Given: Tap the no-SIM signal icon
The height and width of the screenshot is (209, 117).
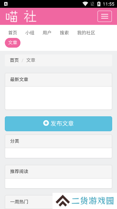Looking at the screenshot, I should (93, 4).
